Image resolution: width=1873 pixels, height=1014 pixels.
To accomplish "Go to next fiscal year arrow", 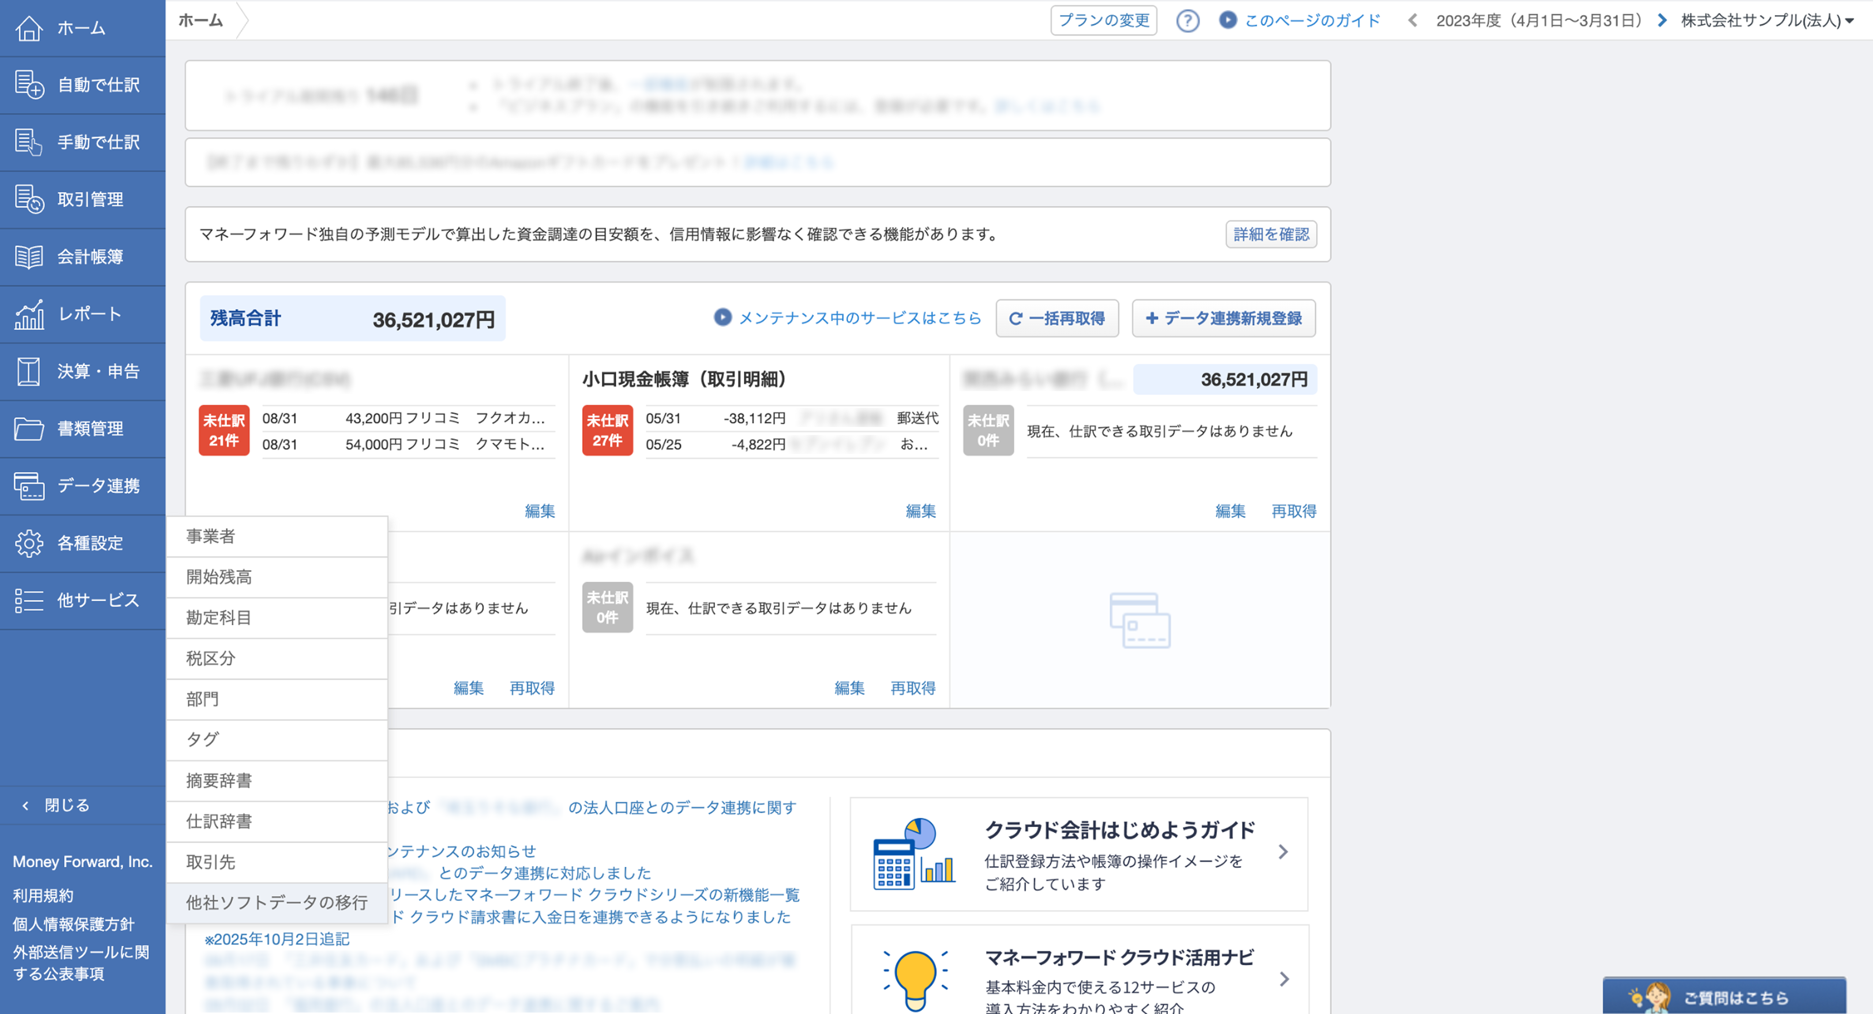I will pyautogui.click(x=1662, y=20).
